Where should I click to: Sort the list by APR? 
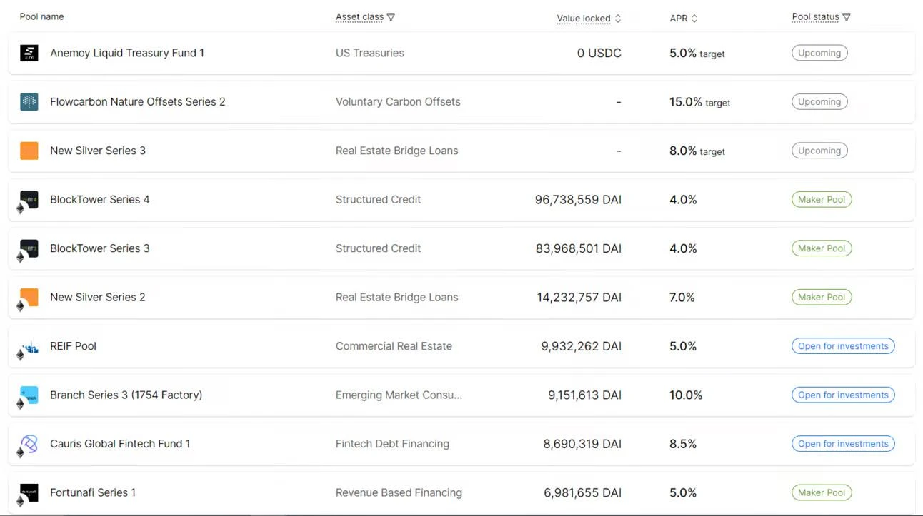click(694, 19)
